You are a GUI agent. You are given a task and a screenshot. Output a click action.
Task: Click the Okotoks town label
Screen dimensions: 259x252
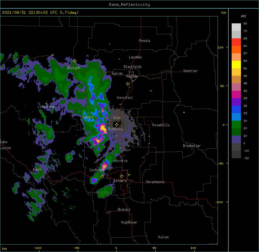124,210
